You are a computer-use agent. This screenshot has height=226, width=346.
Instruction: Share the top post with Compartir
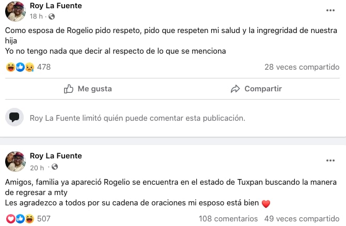click(x=256, y=89)
